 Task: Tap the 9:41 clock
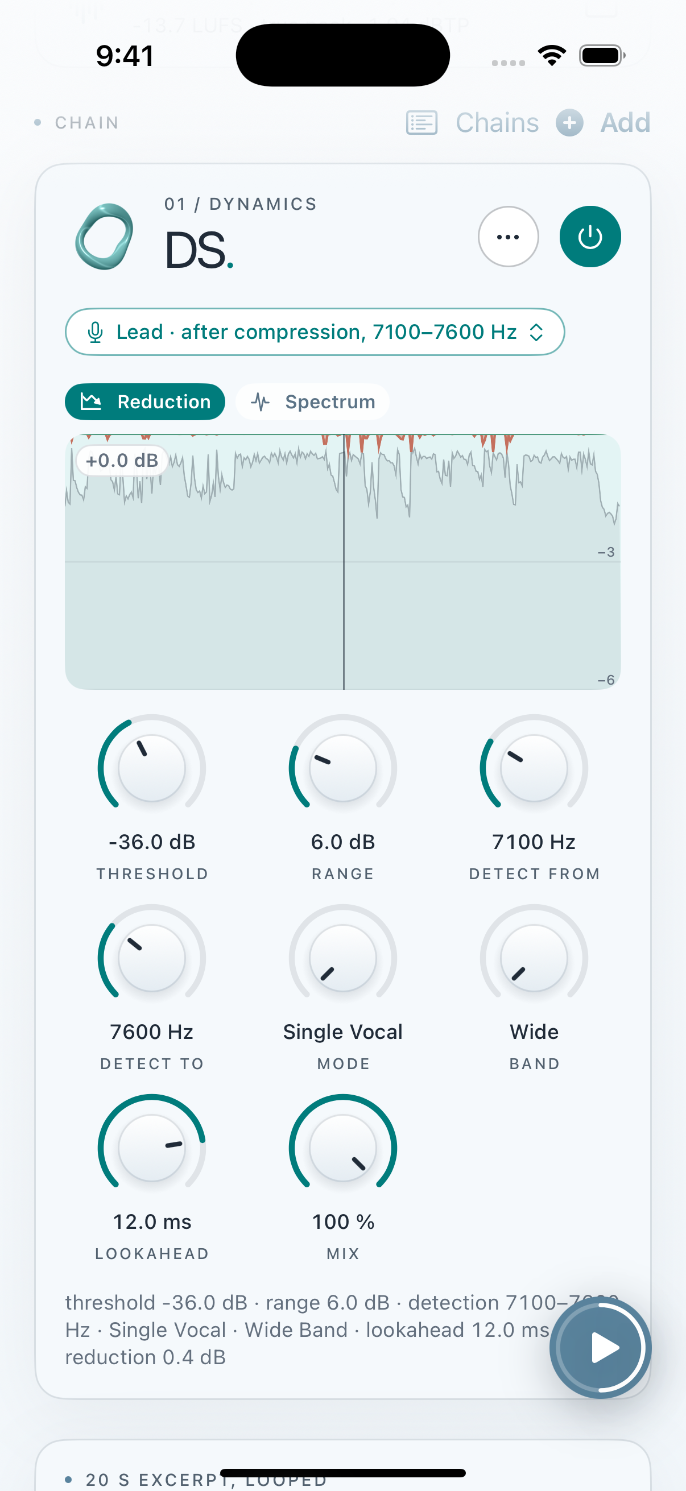[x=125, y=56]
